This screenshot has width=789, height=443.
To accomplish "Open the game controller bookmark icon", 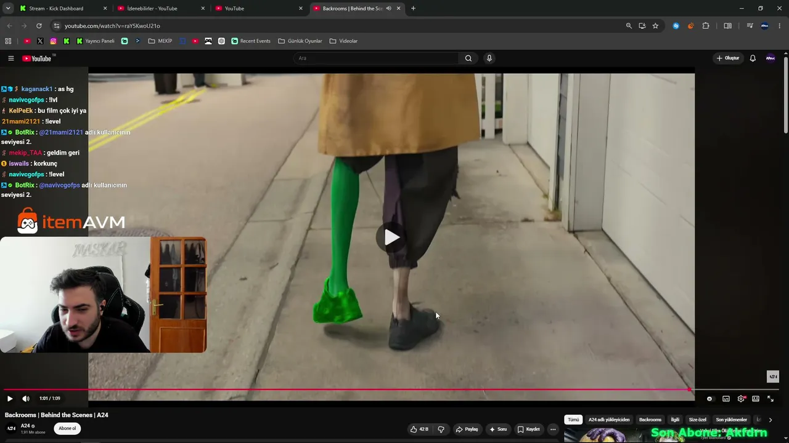I will 208,41.
